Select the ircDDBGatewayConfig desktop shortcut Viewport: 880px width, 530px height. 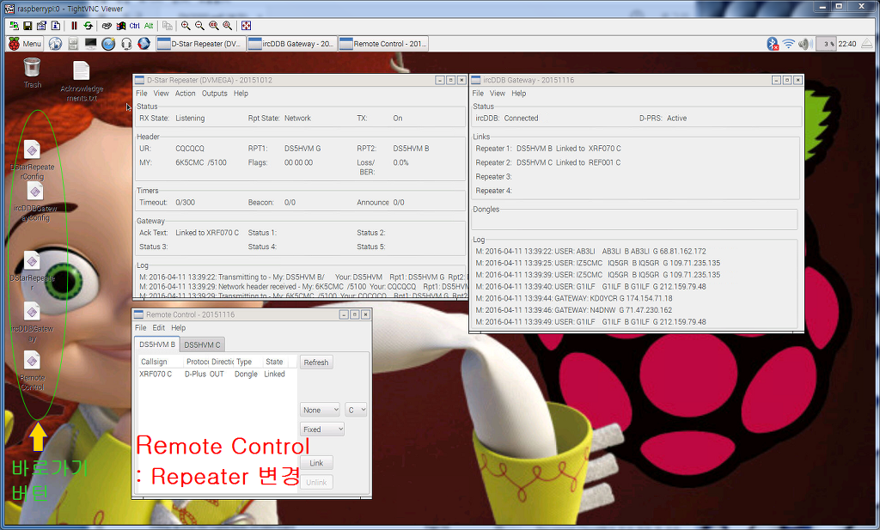tap(35, 202)
